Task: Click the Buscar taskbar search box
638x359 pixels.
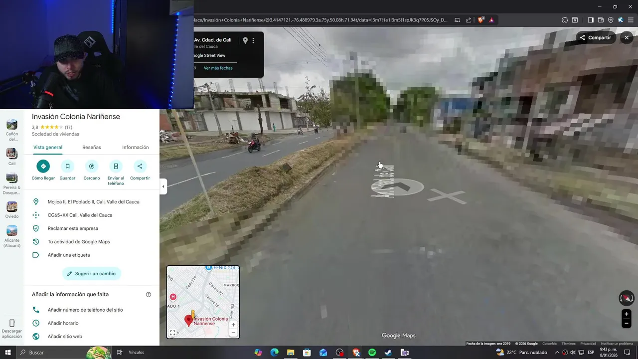Action: coord(63,353)
